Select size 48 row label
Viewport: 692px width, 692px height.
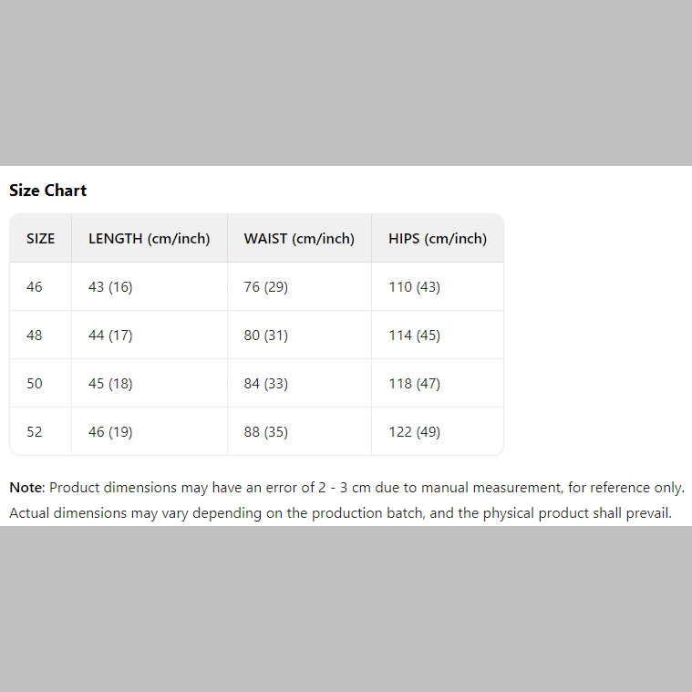pos(35,336)
